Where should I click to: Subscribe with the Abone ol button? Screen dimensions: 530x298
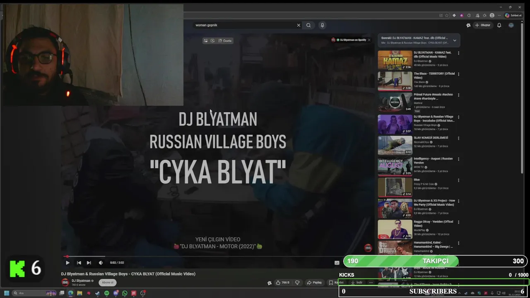click(x=108, y=282)
